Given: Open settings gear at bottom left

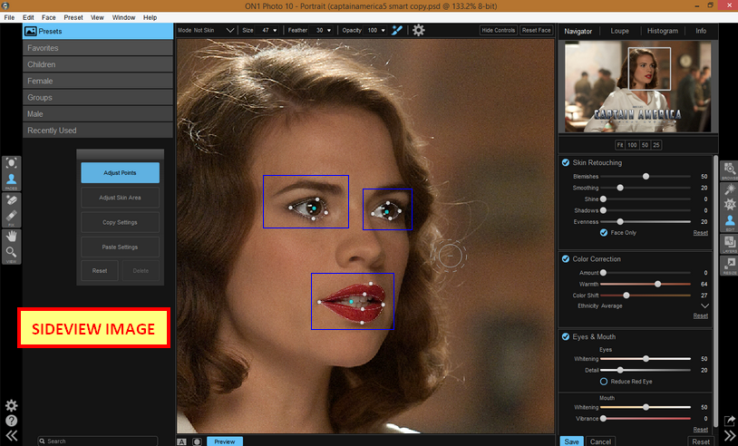Looking at the screenshot, I should pyautogui.click(x=11, y=405).
